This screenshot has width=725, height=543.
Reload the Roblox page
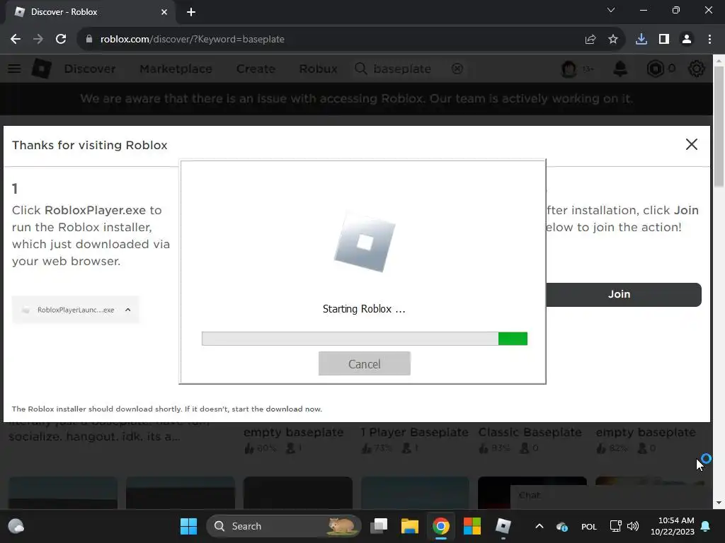(x=61, y=40)
